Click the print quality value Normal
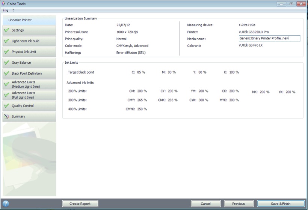This screenshot has height=210, width=308. pos(121,39)
